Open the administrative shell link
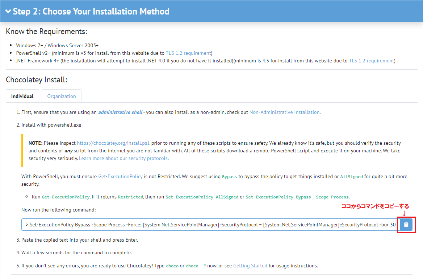 pos(120,112)
